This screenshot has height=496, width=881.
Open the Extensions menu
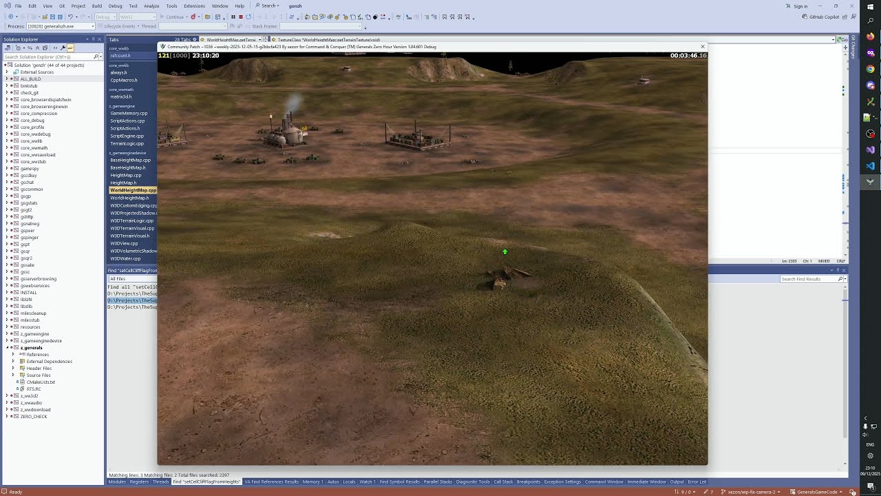click(x=194, y=6)
